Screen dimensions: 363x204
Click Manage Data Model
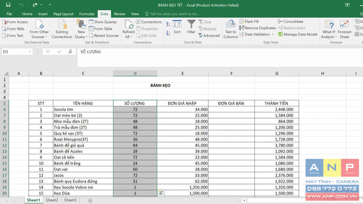(298, 34)
